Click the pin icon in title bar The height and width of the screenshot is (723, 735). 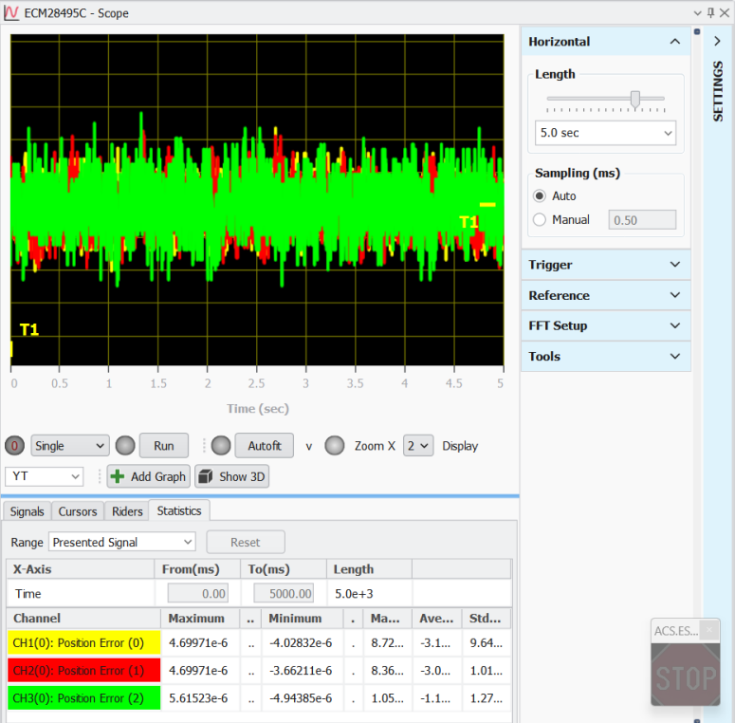tap(710, 12)
